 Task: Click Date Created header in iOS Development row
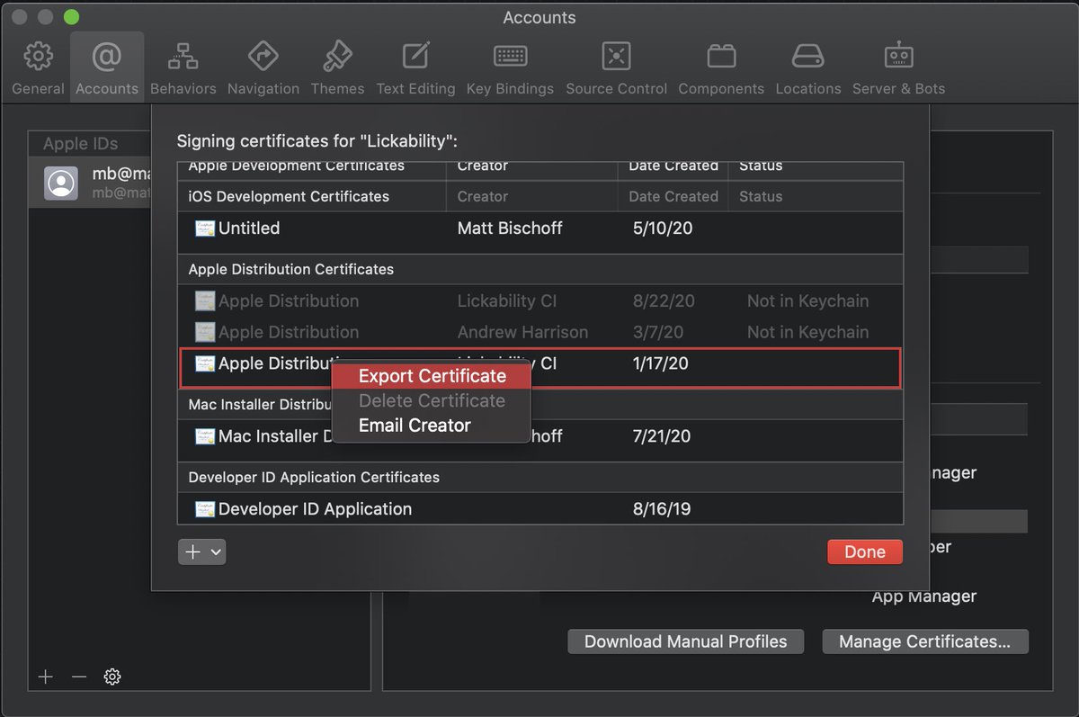[673, 196]
